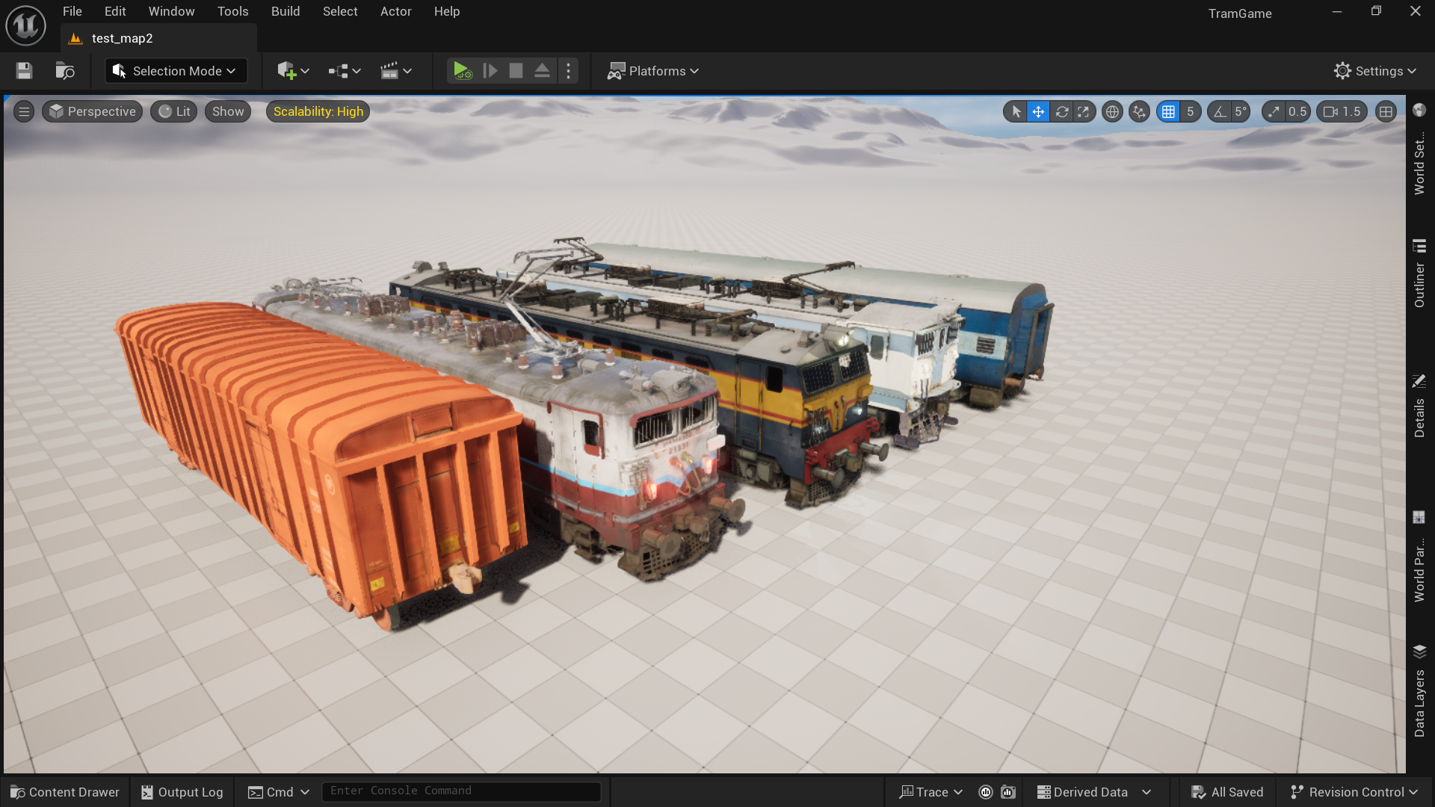The height and width of the screenshot is (807, 1435).
Task: Toggle grid snapping on or off
Action: [x=1168, y=112]
